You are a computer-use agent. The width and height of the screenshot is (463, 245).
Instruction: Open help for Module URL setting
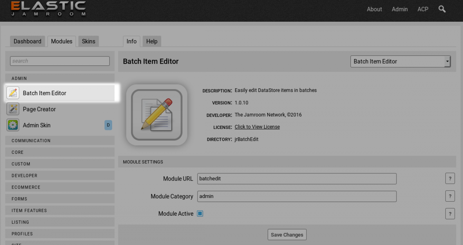[450, 178]
